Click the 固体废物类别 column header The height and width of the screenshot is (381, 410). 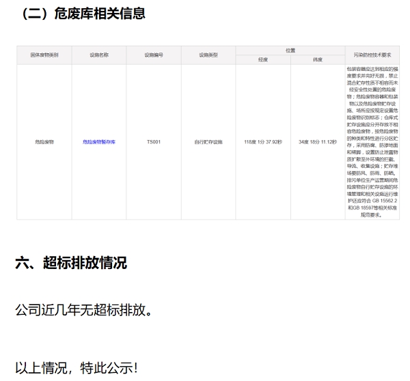[44, 55]
